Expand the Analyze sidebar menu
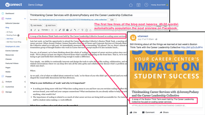 (x=25, y=81)
